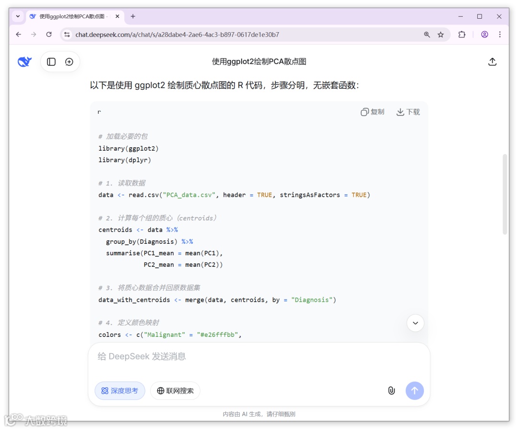Open browser three-dot menu
Viewport: 518px width, 430px height.
[x=500, y=35]
